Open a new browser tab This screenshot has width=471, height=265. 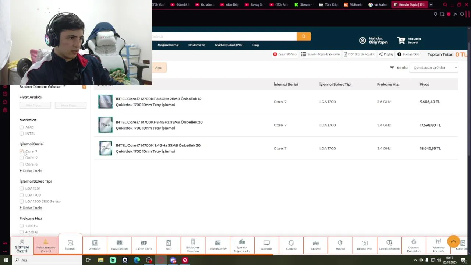(431, 4)
